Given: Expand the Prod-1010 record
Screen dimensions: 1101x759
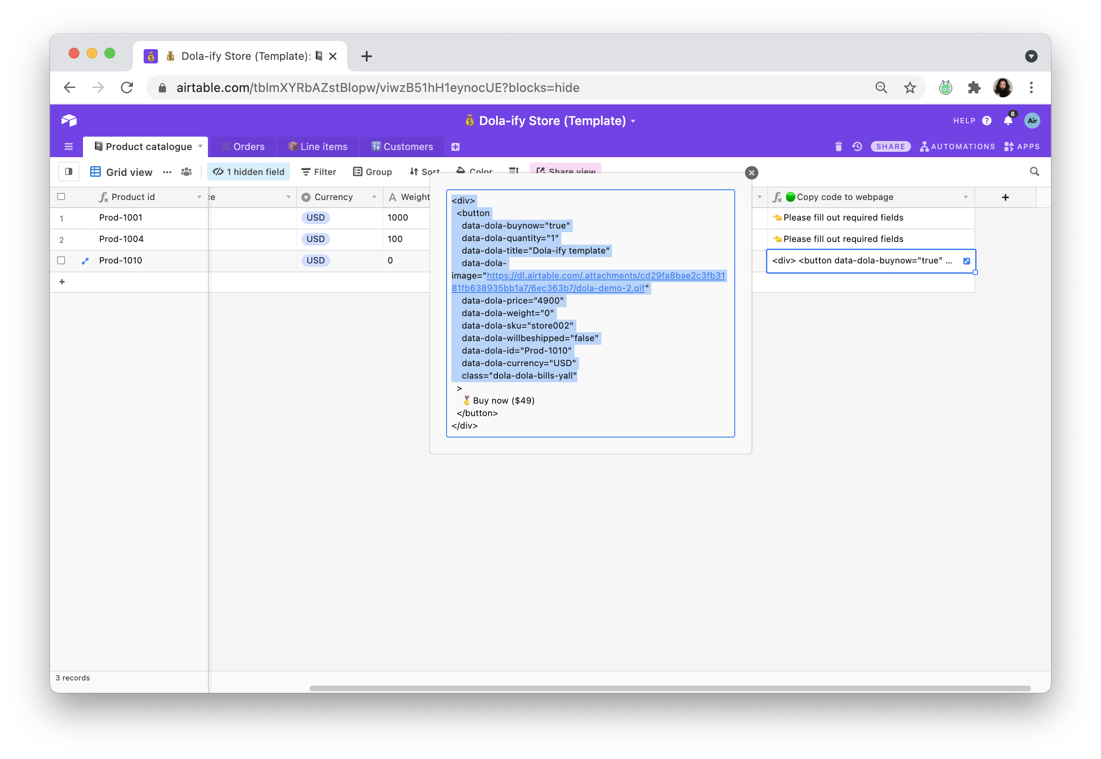Looking at the screenshot, I should pyautogui.click(x=85, y=261).
